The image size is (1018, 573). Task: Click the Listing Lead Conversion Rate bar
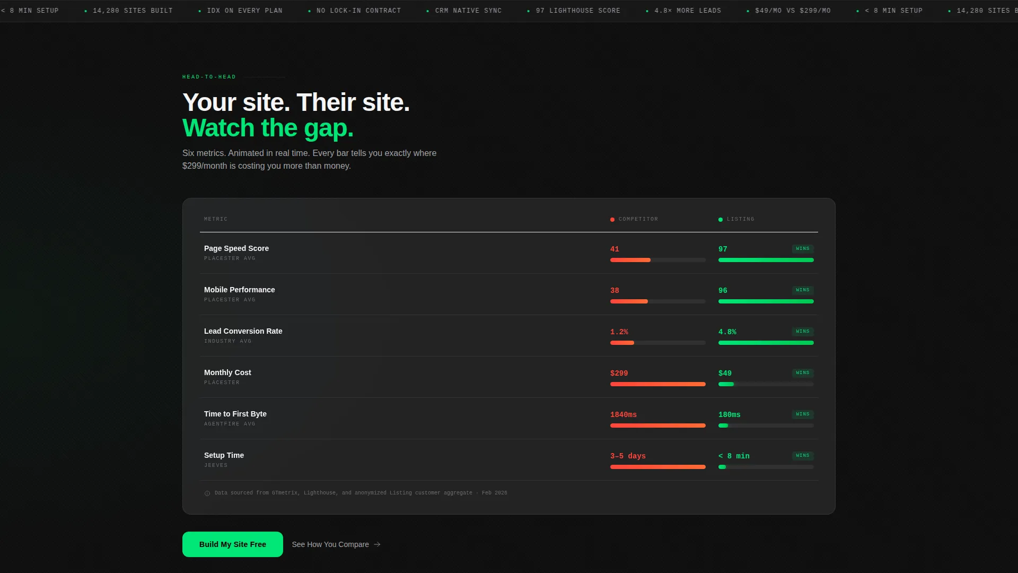tap(766, 343)
